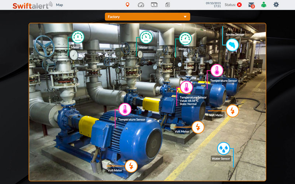Open the document reports icon in header

(167, 5)
